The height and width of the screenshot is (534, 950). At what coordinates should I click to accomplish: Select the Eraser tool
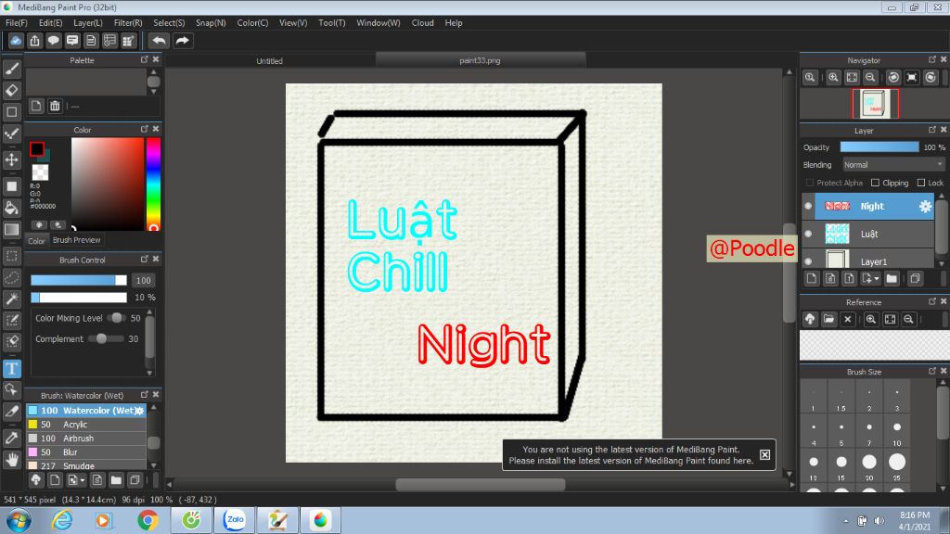[x=11, y=90]
